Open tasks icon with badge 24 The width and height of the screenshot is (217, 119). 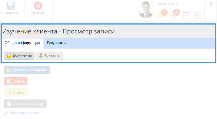[175, 14]
